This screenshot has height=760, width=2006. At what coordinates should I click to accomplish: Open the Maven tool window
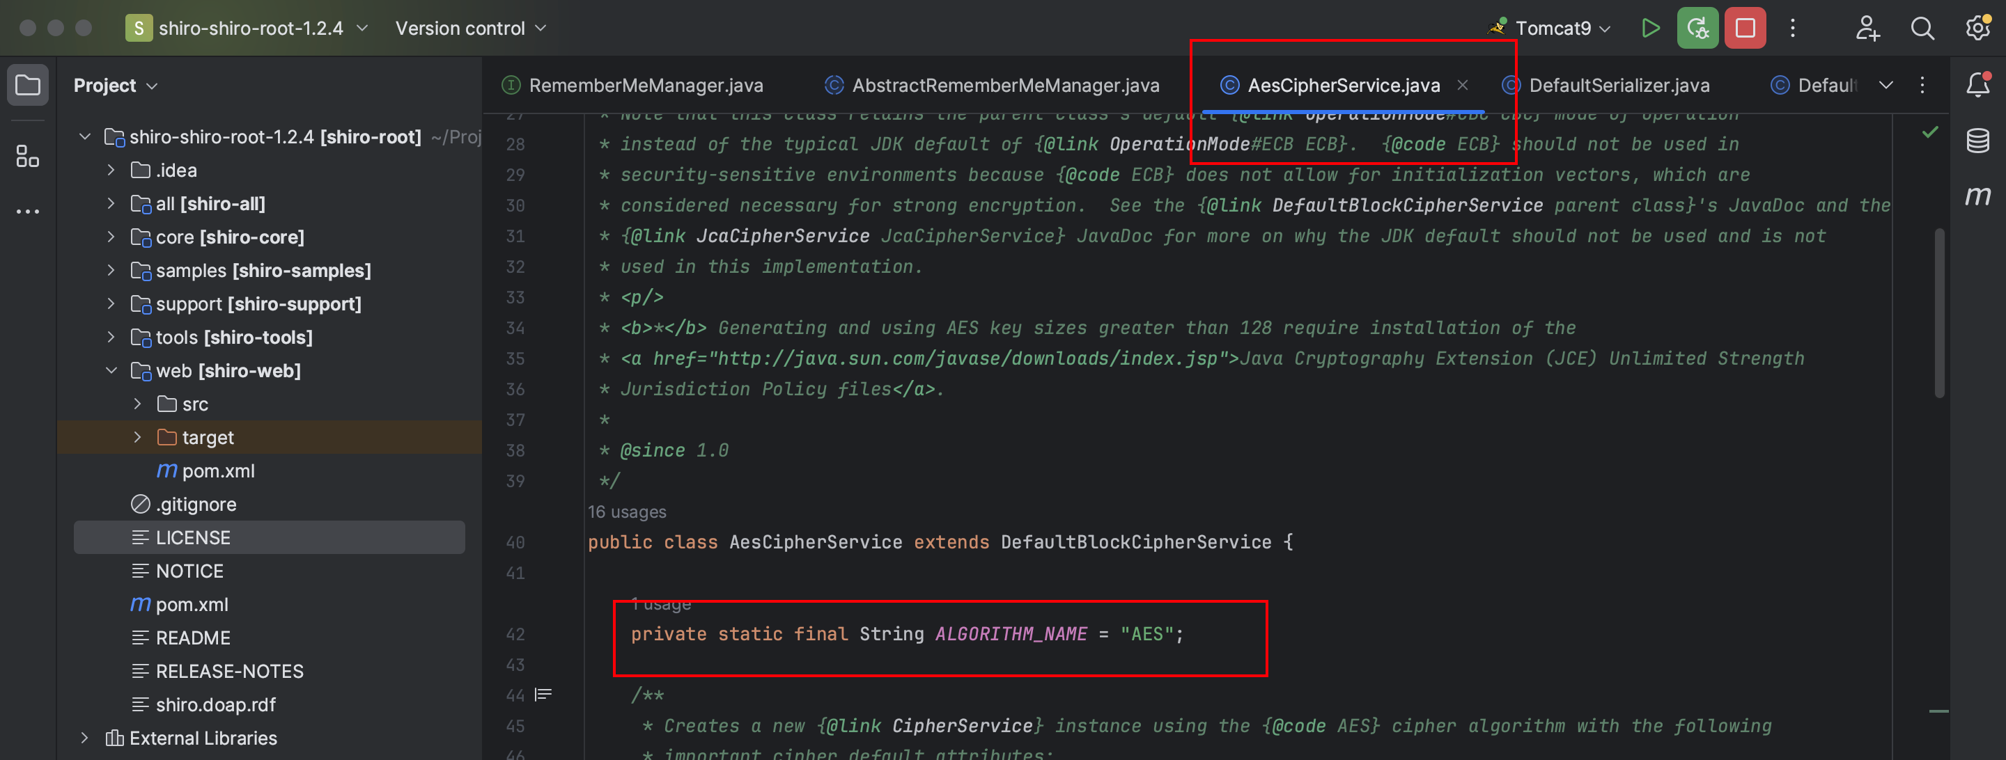[1978, 196]
